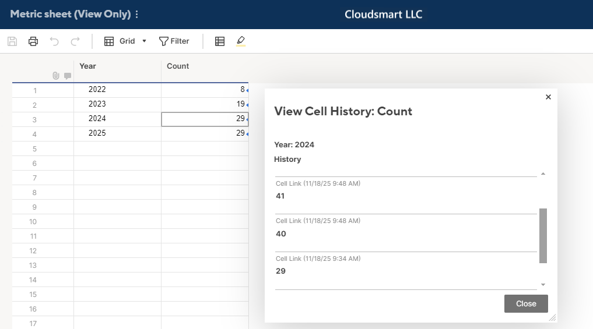Select the cell containing 2023
Viewport: 593px width, 329px height.
pyautogui.click(x=117, y=104)
